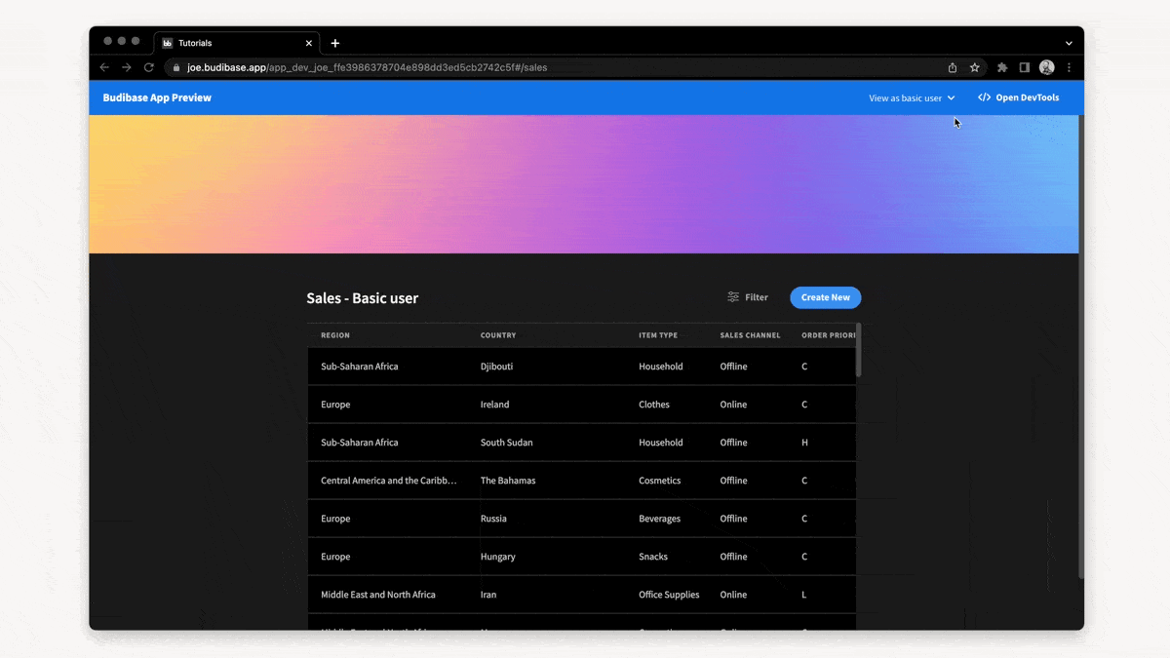Image resolution: width=1170 pixels, height=658 pixels.
Task: Open a new tab with the plus button
Action: coord(335,43)
